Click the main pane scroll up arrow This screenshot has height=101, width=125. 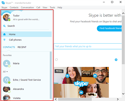pyautogui.click(x=123, y=13)
